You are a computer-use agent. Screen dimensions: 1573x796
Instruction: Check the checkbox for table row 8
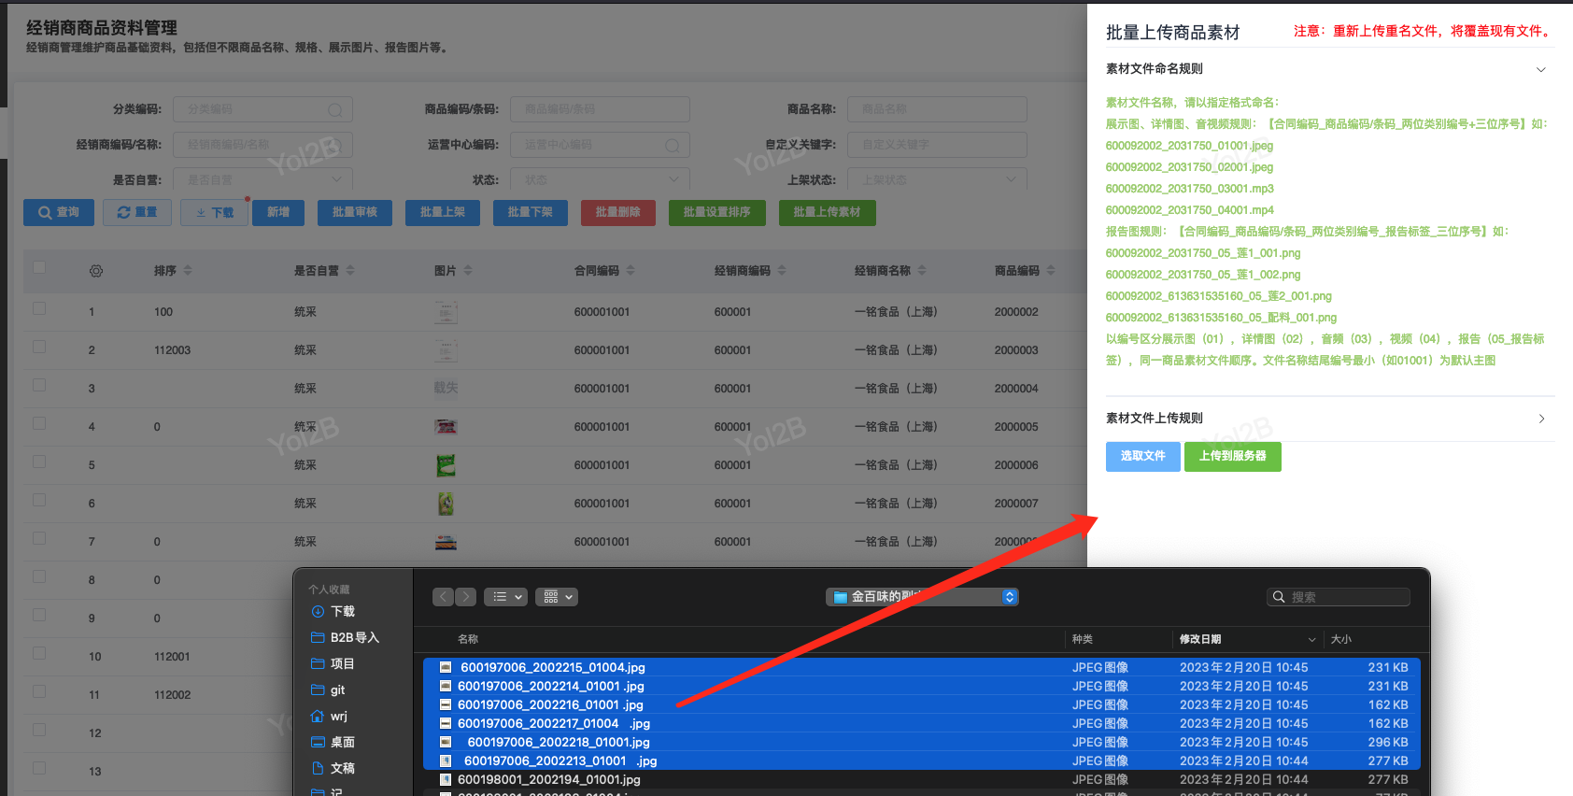click(x=39, y=576)
